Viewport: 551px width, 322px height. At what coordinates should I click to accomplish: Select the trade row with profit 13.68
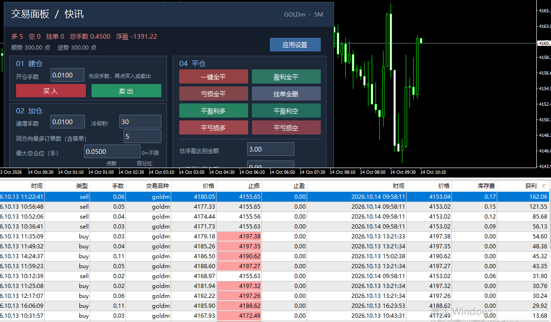[x=275, y=316]
